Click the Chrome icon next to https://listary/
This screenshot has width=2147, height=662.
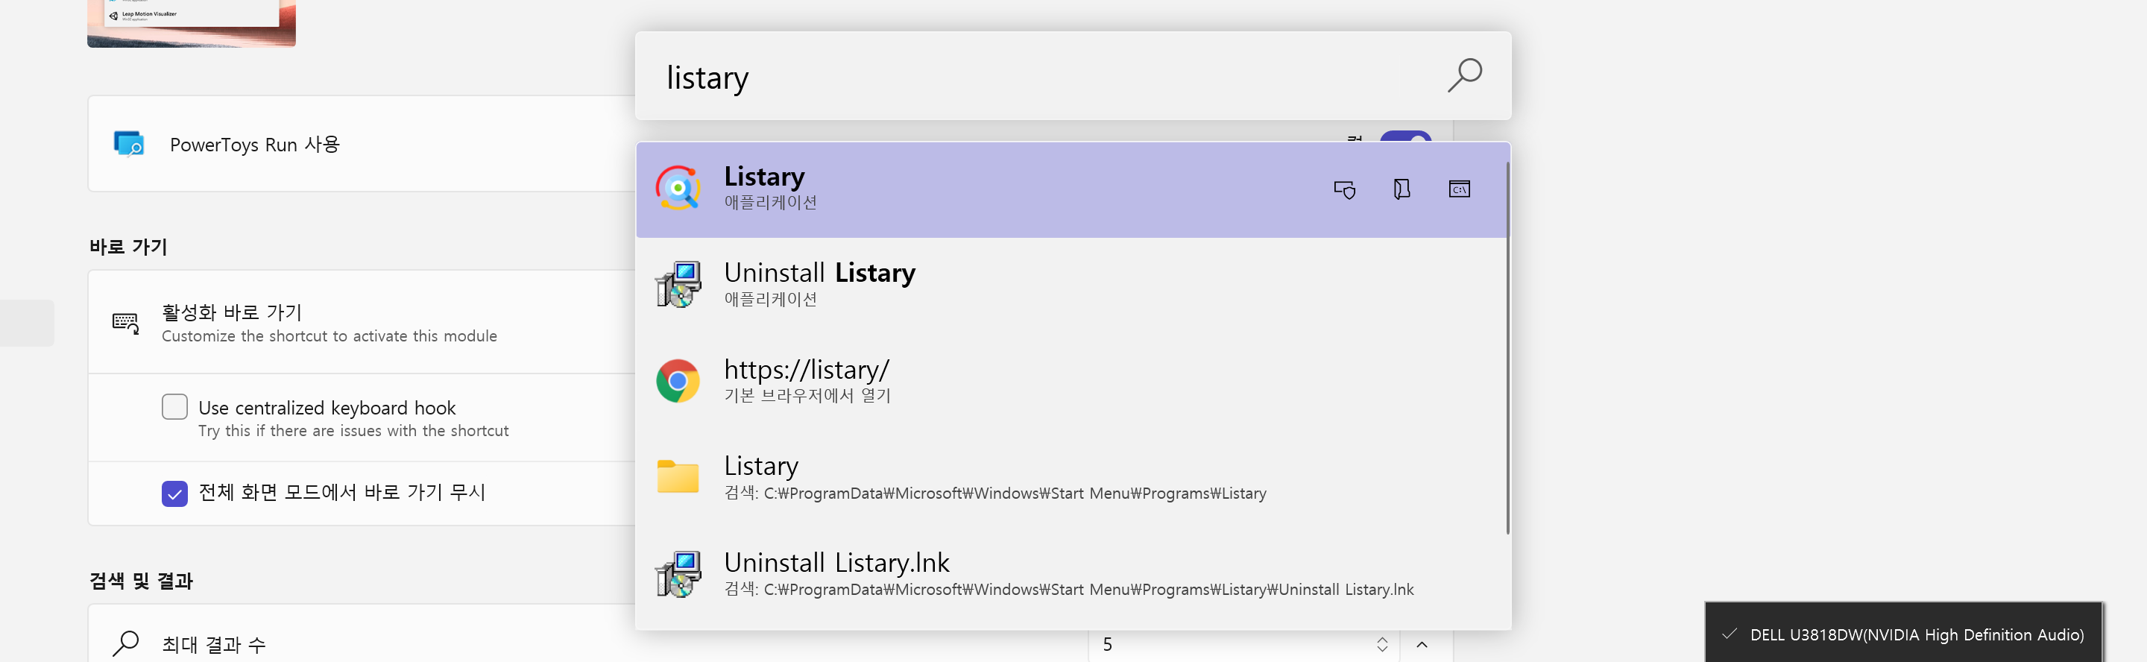point(678,381)
